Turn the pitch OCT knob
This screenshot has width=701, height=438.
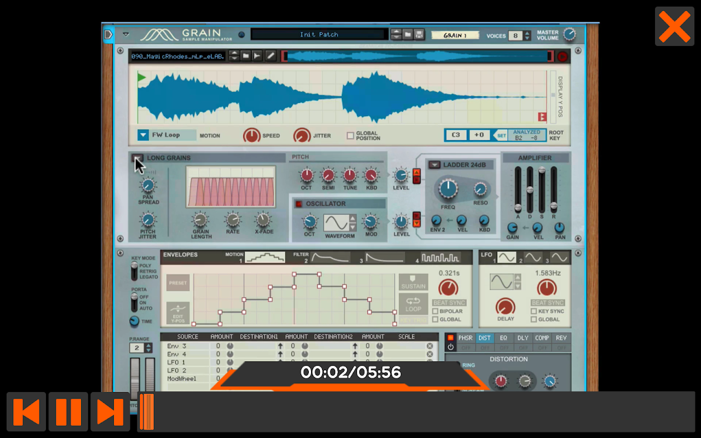click(307, 175)
